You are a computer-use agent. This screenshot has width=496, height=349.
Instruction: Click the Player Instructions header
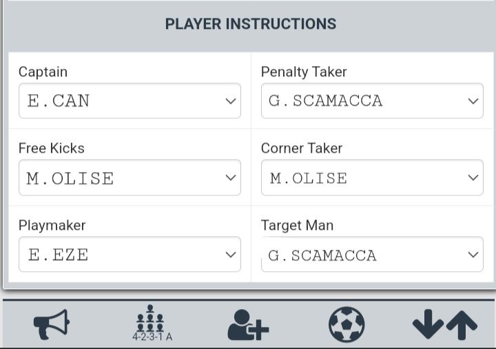point(251,24)
